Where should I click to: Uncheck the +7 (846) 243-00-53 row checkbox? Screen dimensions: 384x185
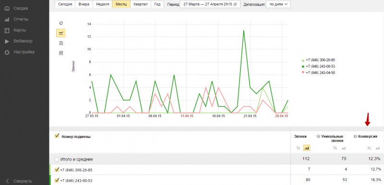pos(57,180)
